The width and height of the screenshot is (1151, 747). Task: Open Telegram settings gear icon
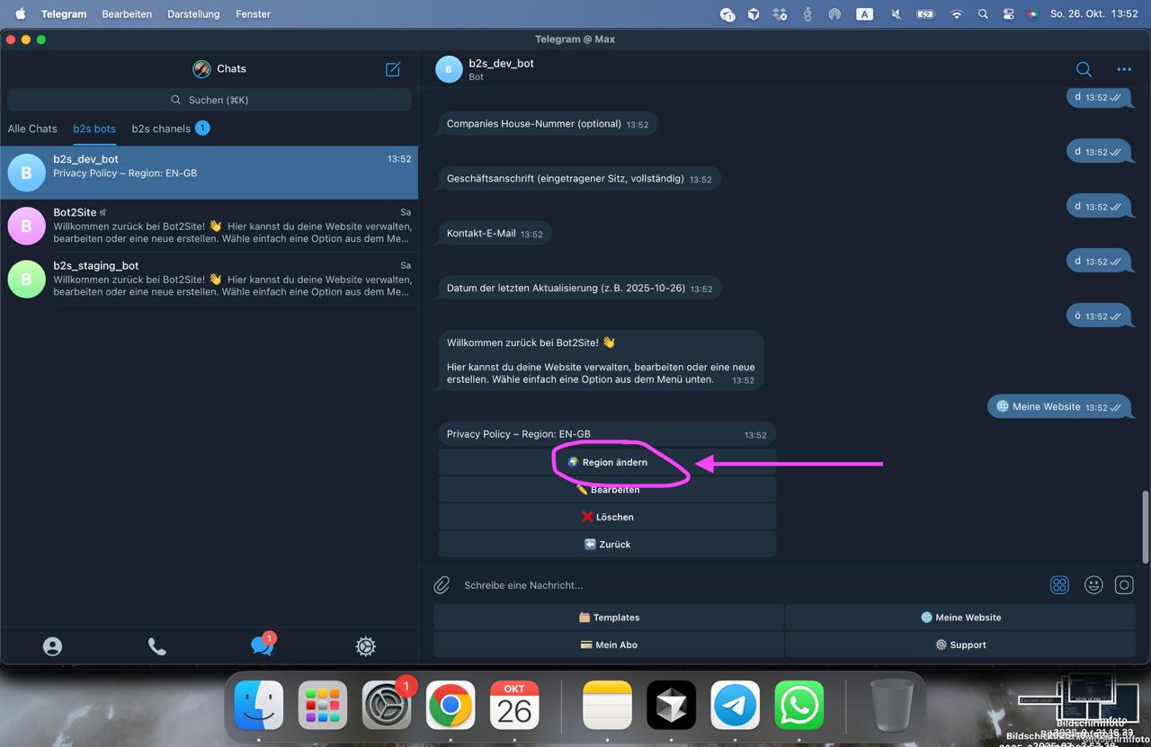pyautogui.click(x=365, y=646)
